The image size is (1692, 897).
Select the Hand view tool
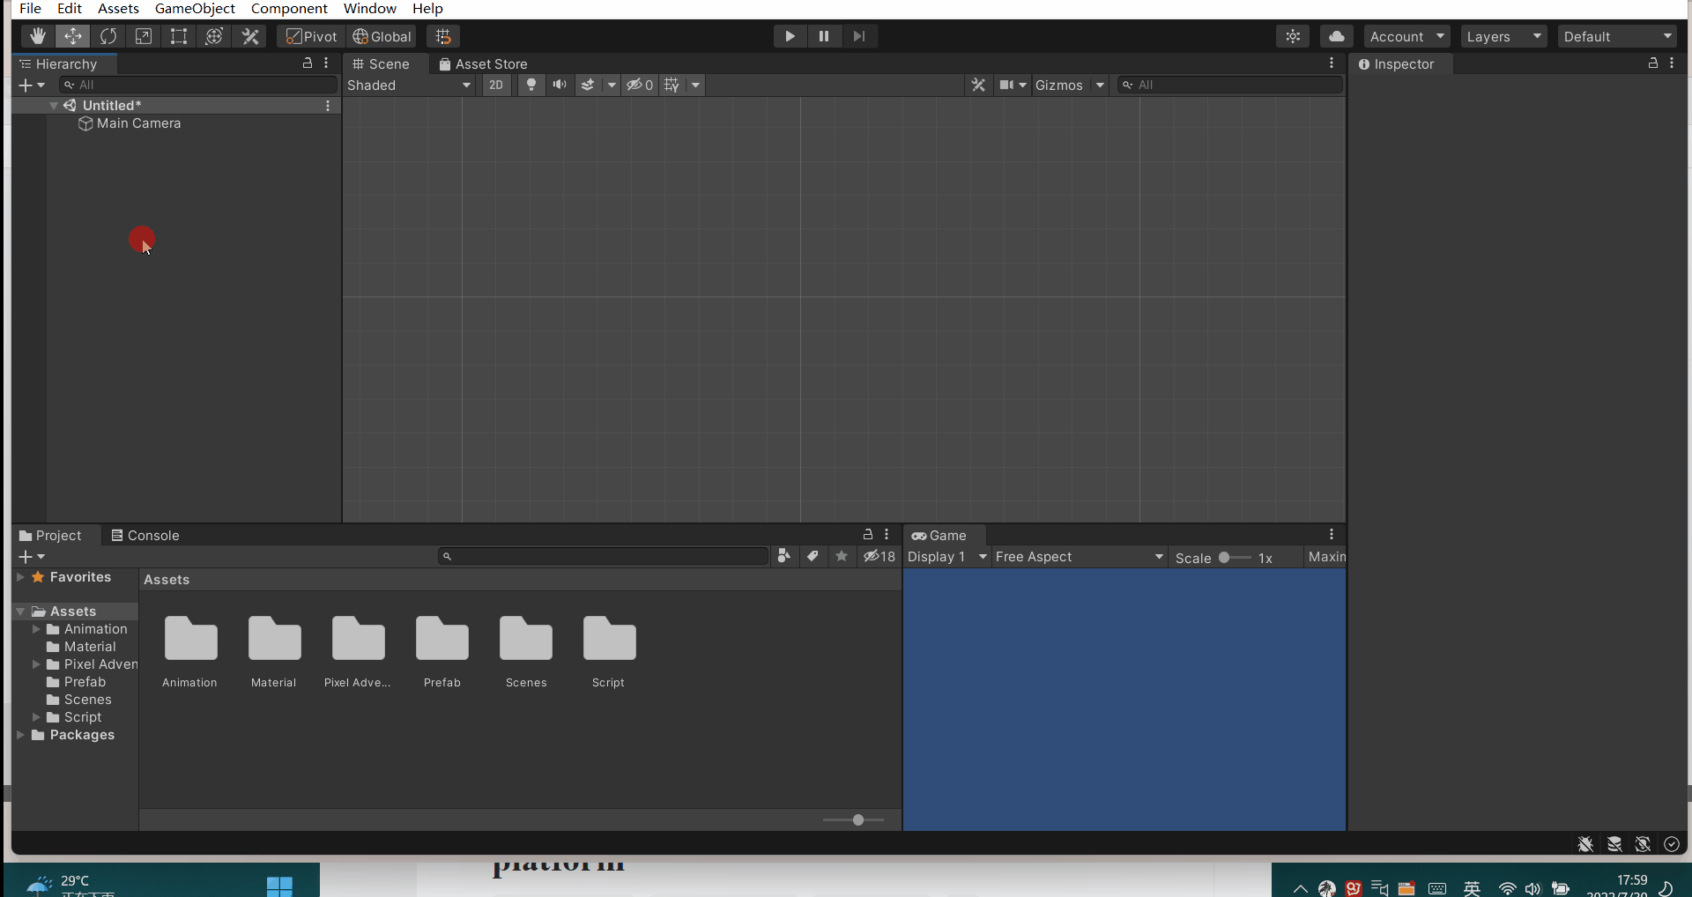(37, 36)
